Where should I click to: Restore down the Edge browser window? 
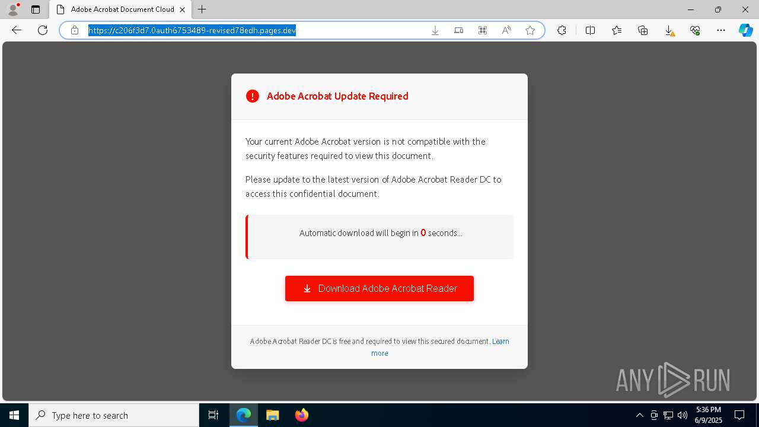[x=718, y=9]
